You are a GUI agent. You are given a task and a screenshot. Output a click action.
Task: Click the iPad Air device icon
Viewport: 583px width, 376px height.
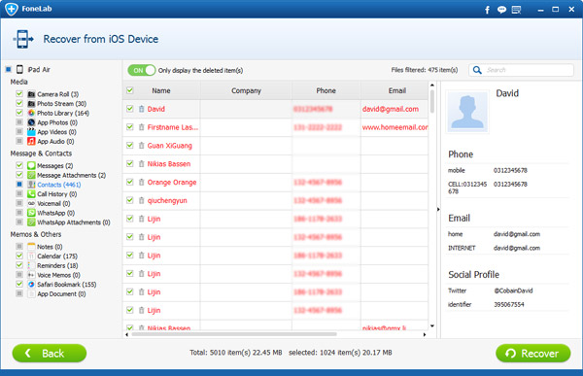[19, 70]
